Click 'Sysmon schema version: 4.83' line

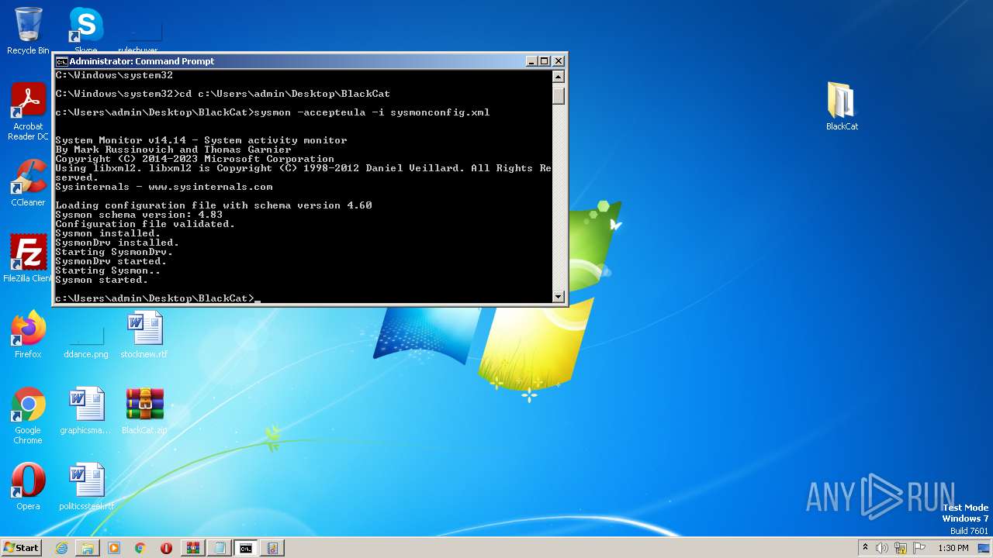click(x=139, y=215)
